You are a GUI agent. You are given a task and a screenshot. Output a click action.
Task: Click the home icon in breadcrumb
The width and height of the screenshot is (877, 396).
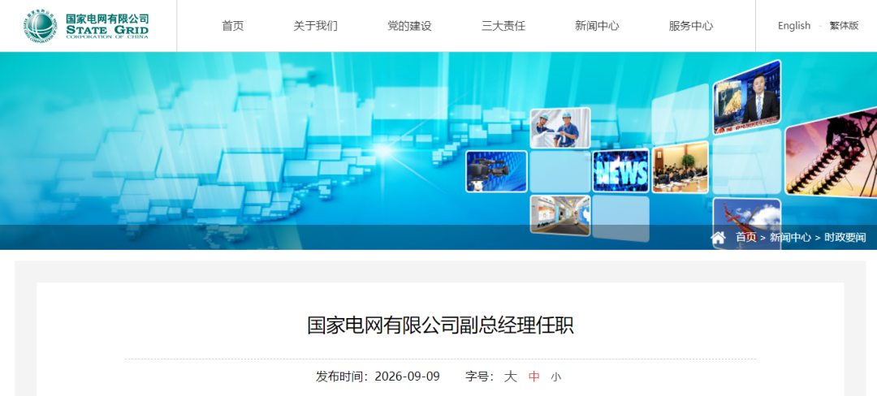click(x=718, y=238)
